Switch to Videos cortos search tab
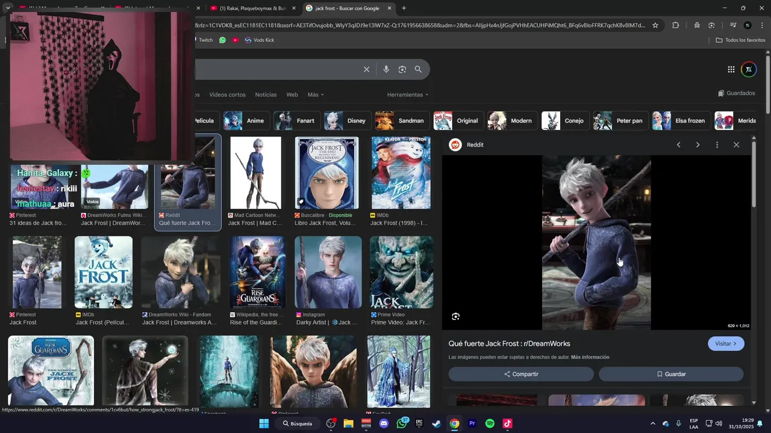Viewport: 771px width, 433px height. pos(227,94)
